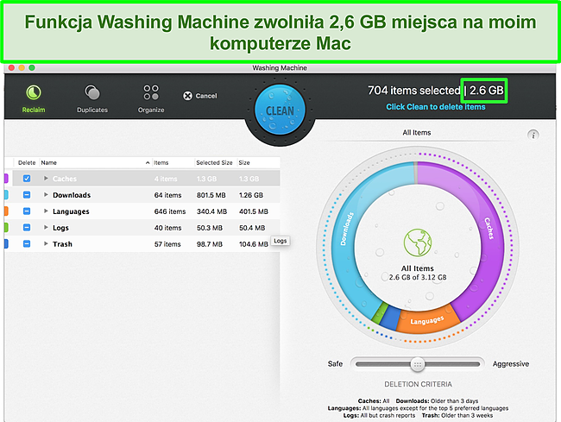Click the Delete column header

[27, 163]
